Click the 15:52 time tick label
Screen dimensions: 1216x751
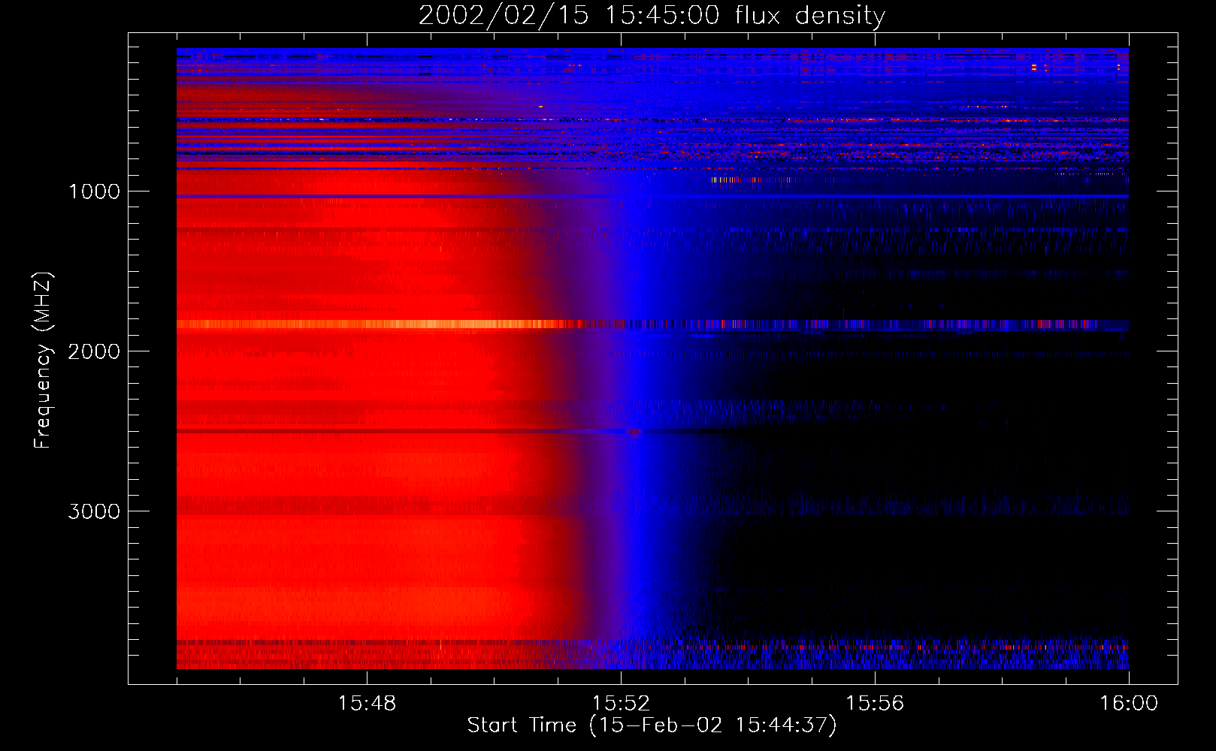tap(621, 704)
